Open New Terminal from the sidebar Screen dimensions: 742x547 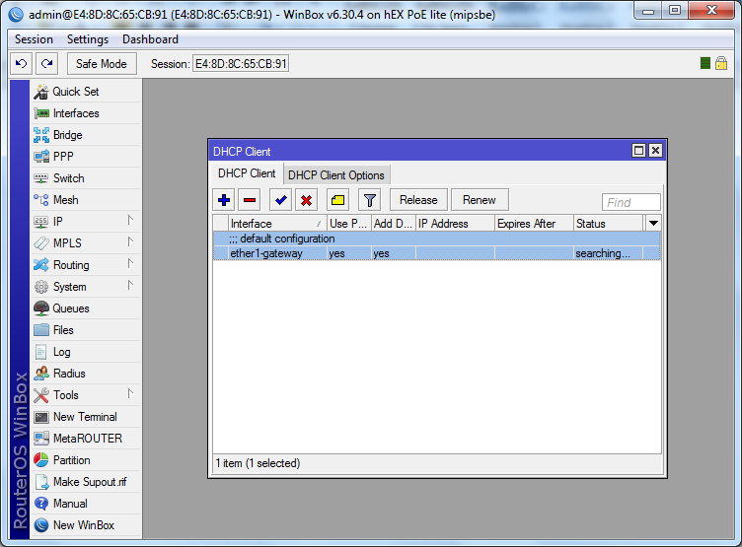point(86,417)
